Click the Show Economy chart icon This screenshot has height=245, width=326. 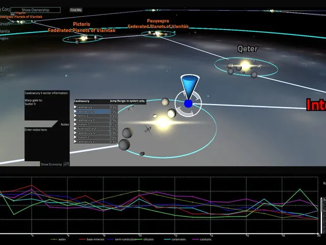point(66,164)
